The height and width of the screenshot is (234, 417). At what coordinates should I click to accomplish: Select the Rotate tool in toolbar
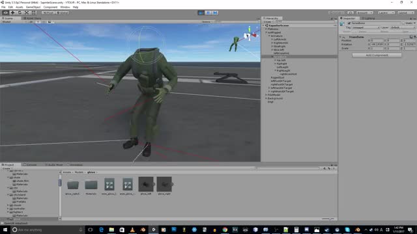click(20, 13)
